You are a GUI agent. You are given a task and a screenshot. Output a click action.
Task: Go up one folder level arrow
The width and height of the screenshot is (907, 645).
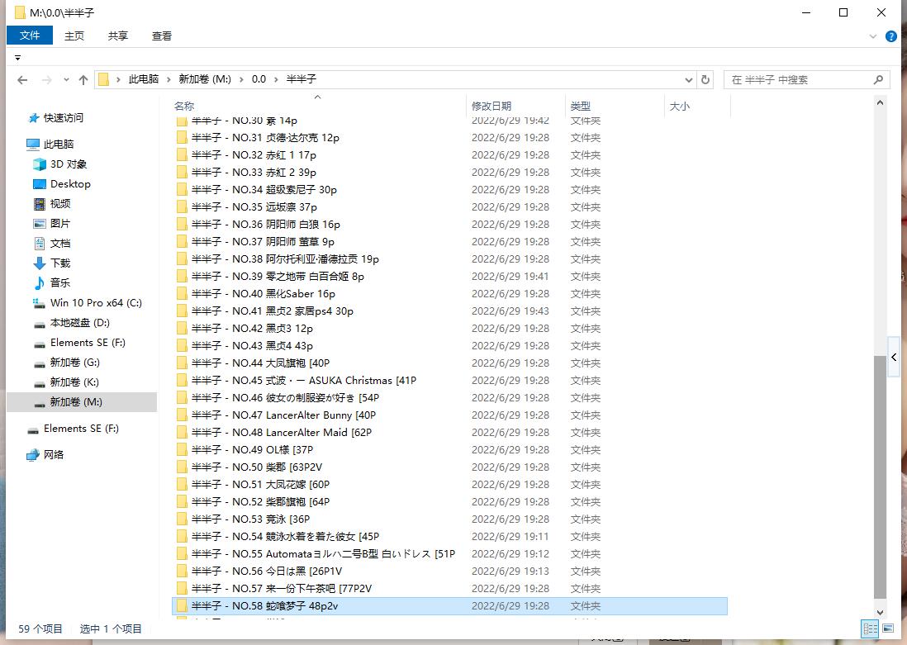click(x=83, y=80)
